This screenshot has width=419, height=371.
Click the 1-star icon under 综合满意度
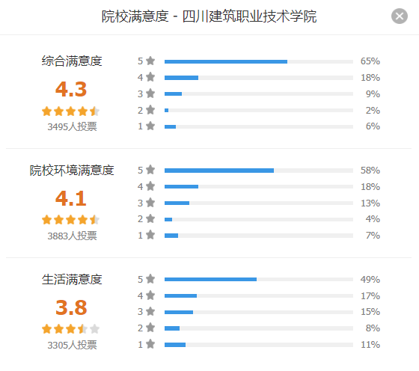pyautogui.click(x=150, y=126)
